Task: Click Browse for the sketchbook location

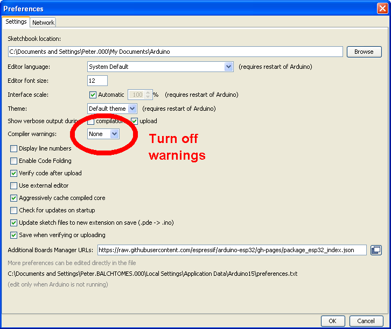Action: [364, 52]
